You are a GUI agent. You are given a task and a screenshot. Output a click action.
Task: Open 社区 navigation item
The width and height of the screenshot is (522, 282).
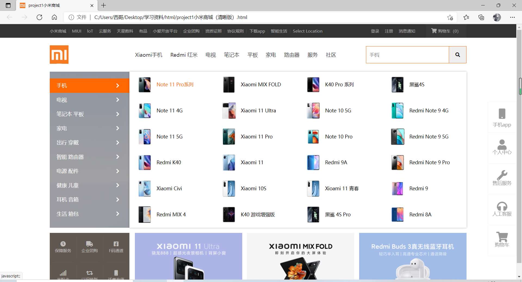coord(331,55)
